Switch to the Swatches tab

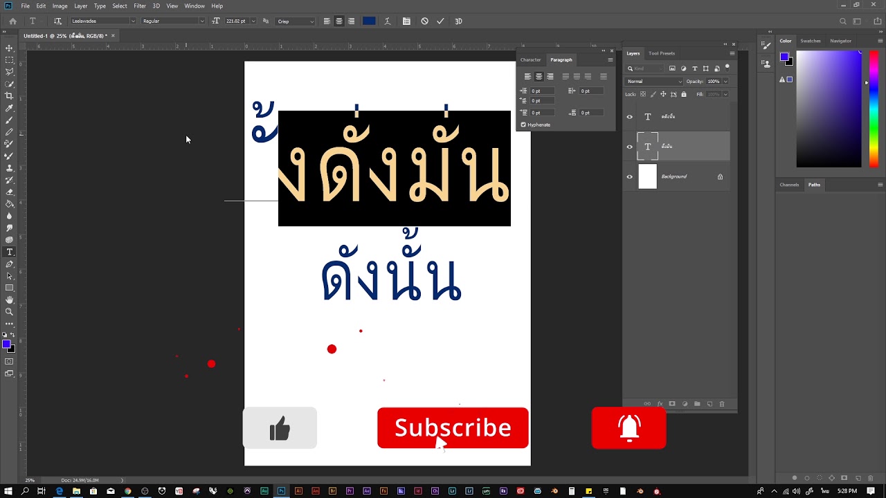tap(811, 41)
